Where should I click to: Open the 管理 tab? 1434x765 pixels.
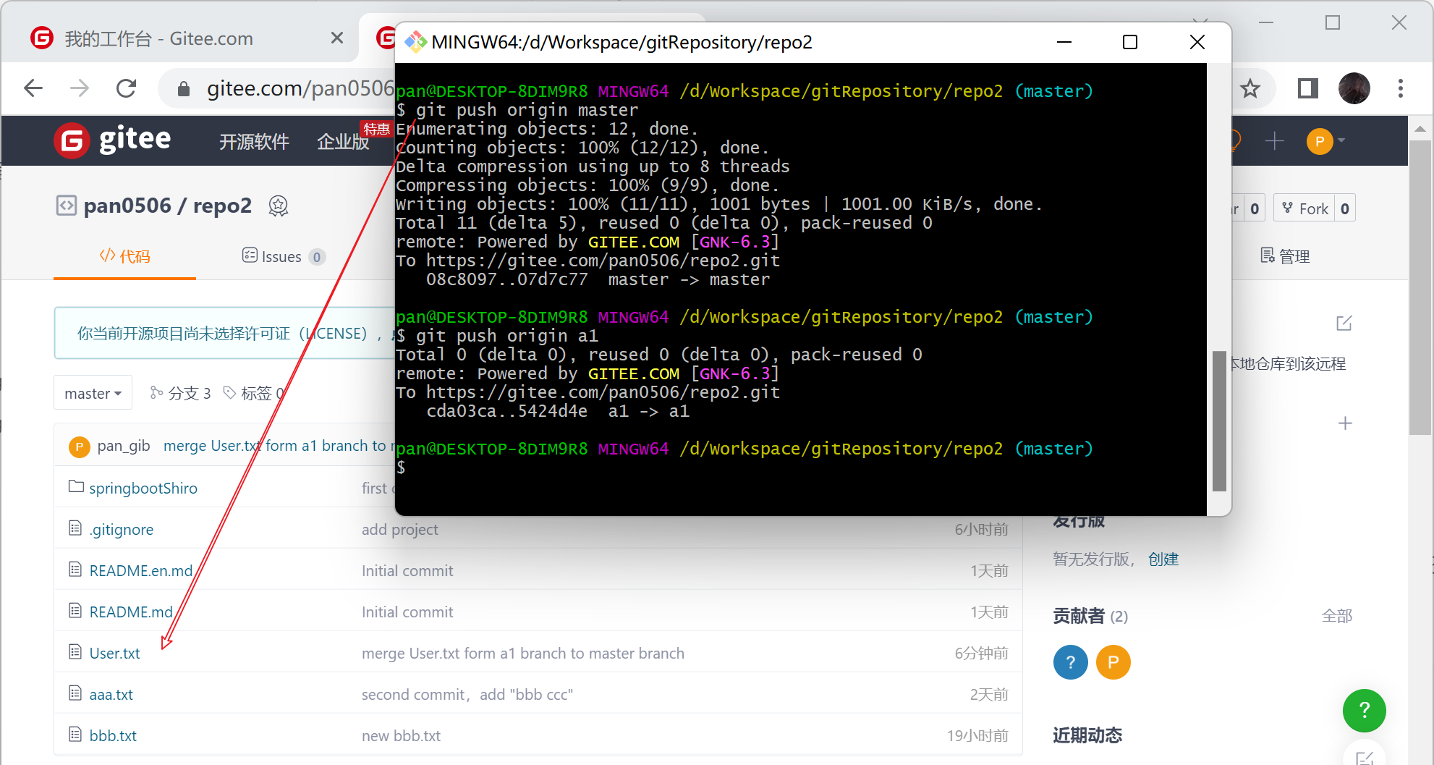click(1285, 256)
